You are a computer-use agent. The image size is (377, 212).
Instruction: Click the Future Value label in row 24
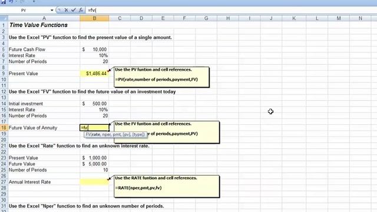[22, 164]
